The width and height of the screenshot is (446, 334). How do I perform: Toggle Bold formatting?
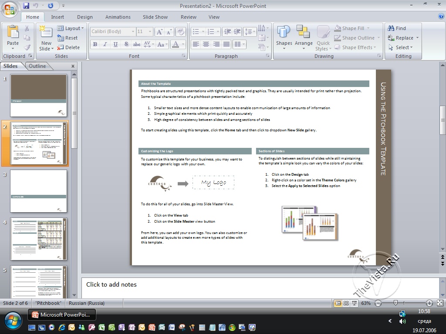click(x=95, y=44)
